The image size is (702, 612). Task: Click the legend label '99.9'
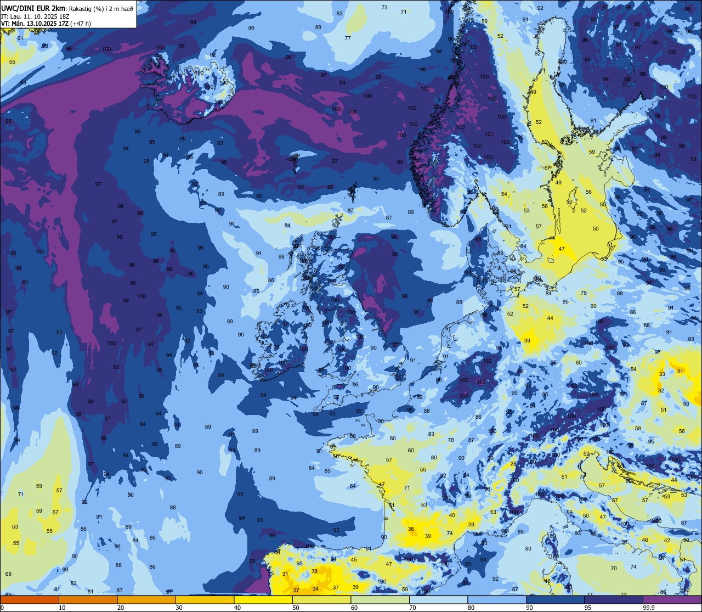pyautogui.click(x=649, y=608)
